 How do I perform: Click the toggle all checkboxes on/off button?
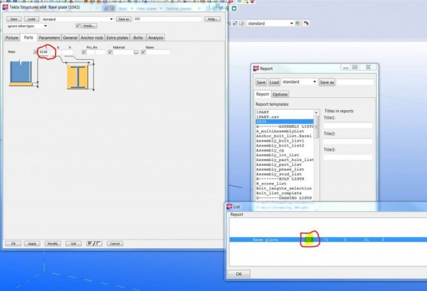(x=92, y=243)
